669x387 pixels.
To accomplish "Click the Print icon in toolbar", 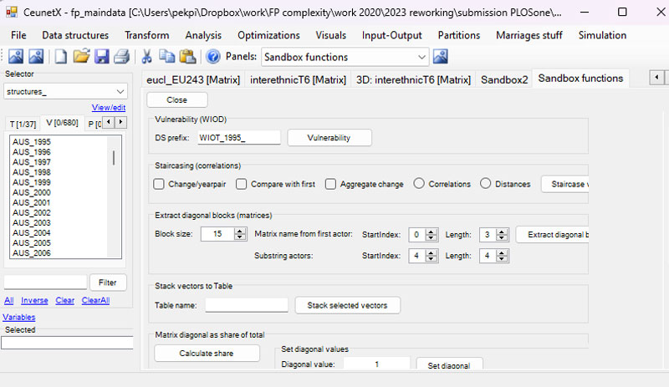I will pyautogui.click(x=121, y=57).
